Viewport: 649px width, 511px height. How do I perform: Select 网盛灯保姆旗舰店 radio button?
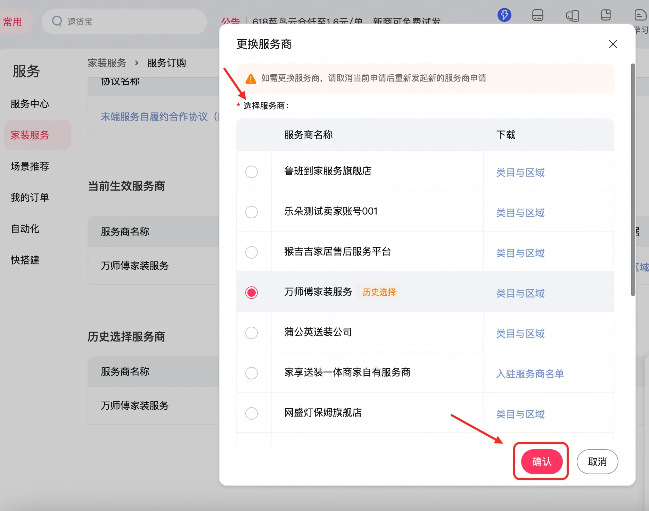point(252,413)
